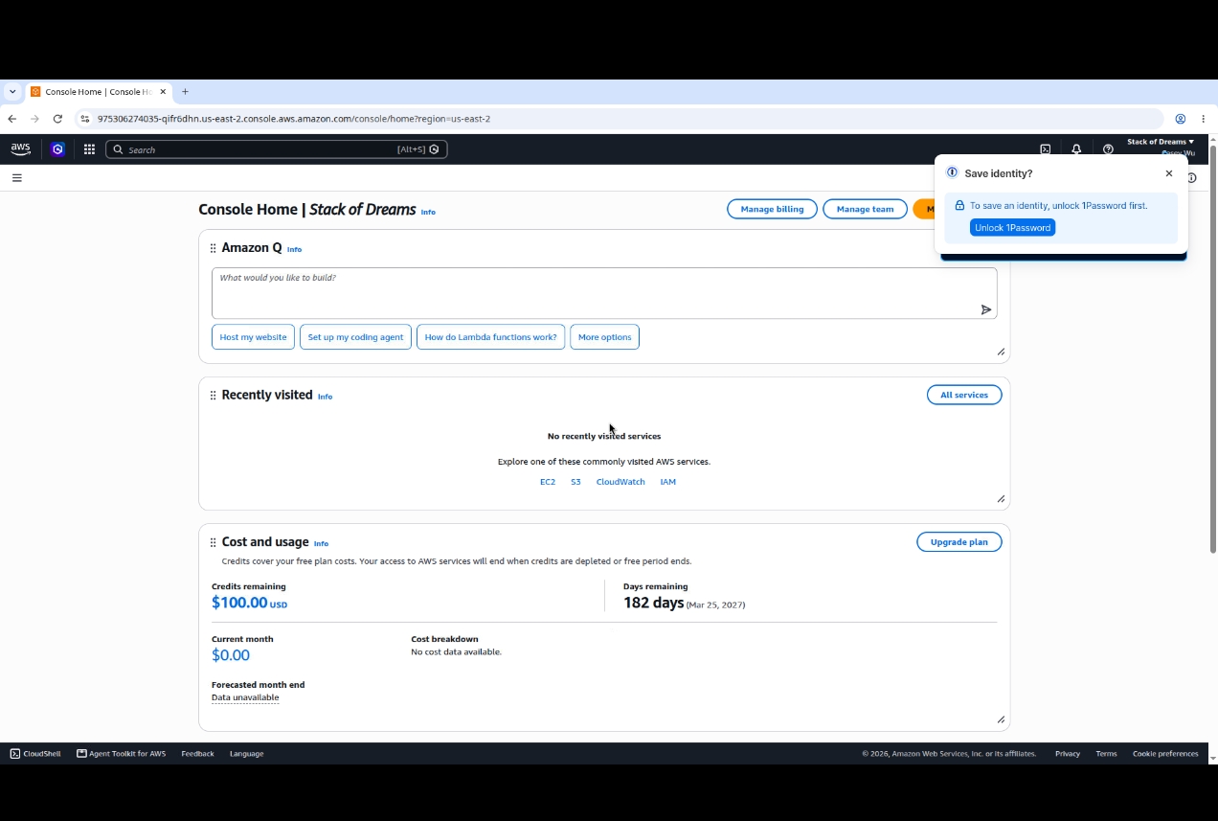The width and height of the screenshot is (1218, 821).
Task: Expand the Stack of Dreams account menu
Action: (1161, 142)
